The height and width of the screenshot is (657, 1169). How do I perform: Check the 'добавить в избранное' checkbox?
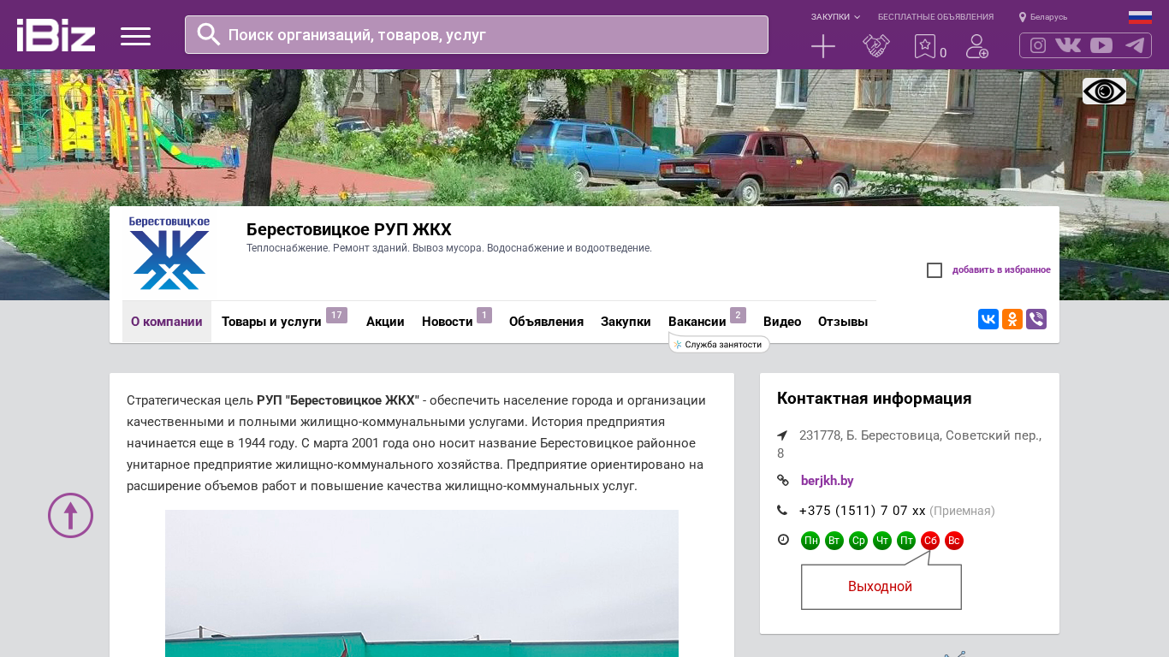[x=935, y=270]
